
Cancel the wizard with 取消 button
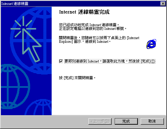pyautogui.click(x=152, y=121)
